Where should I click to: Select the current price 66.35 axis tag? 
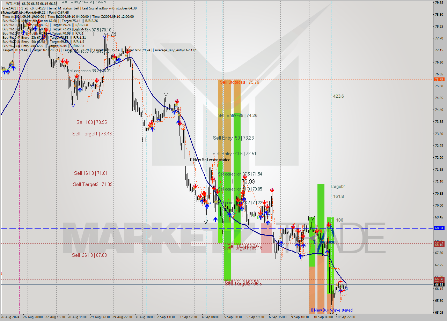[x=439, y=285]
